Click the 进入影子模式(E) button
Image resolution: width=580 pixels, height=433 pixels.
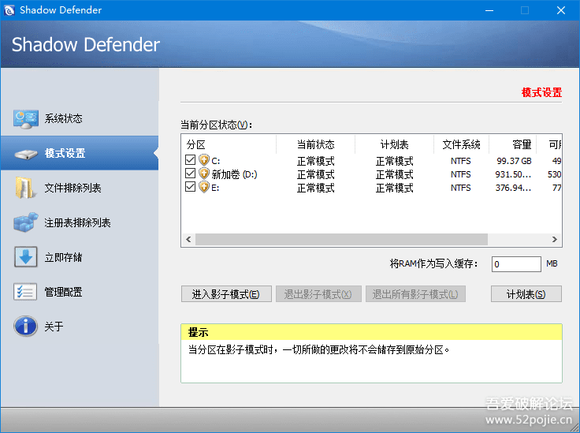226,294
